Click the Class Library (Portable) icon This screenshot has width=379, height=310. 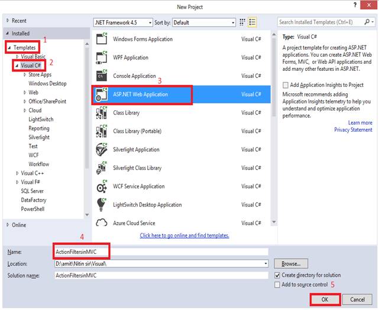pos(102,131)
